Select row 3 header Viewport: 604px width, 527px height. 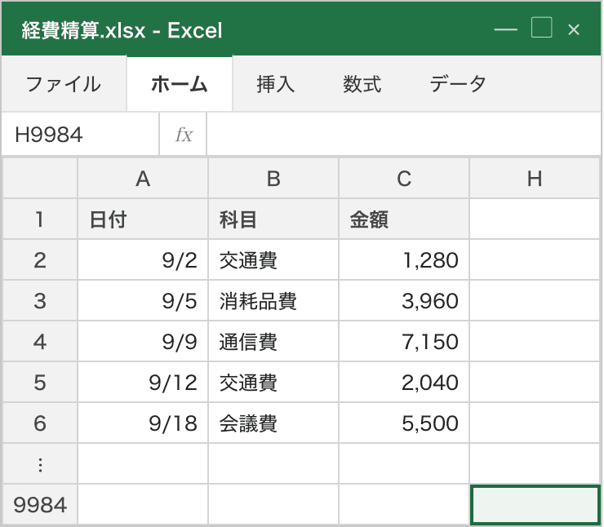[x=40, y=301]
